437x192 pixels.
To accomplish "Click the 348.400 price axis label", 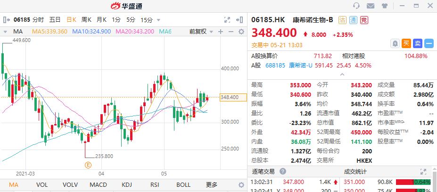I will (233, 97).
